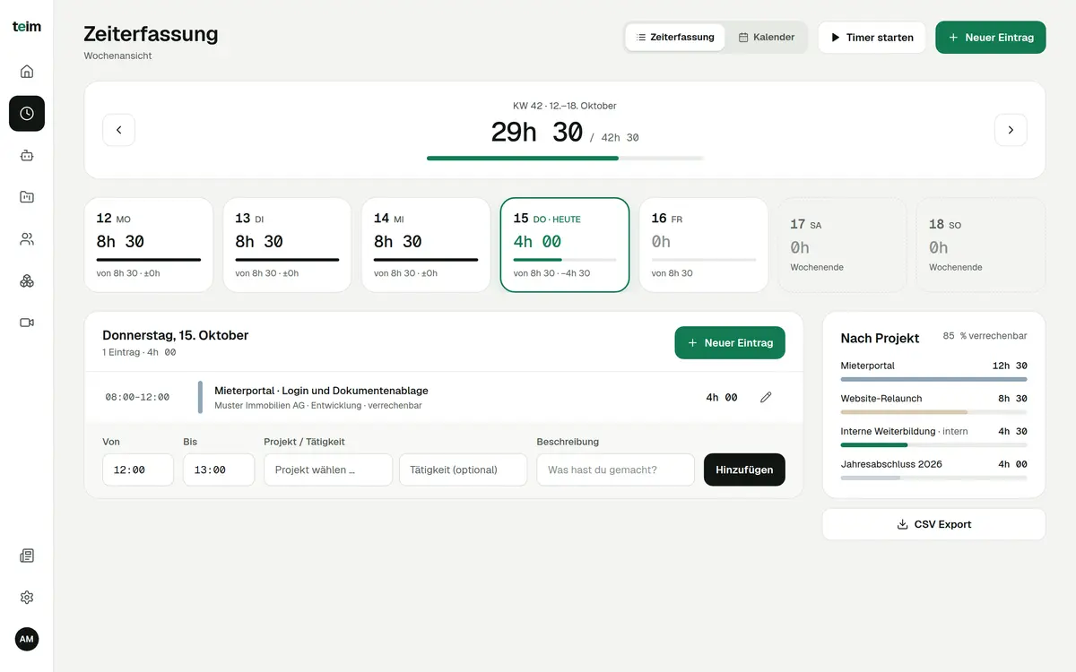1076x672 pixels.
Task: Edit the Mieterportal entry pencil icon
Action: pyautogui.click(x=766, y=397)
